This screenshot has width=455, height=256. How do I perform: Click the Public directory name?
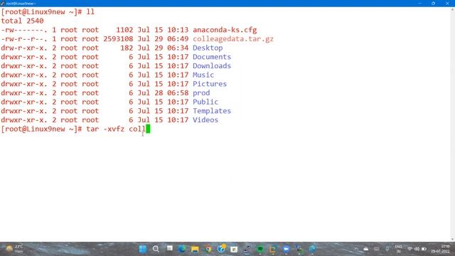(x=205, y=102)
